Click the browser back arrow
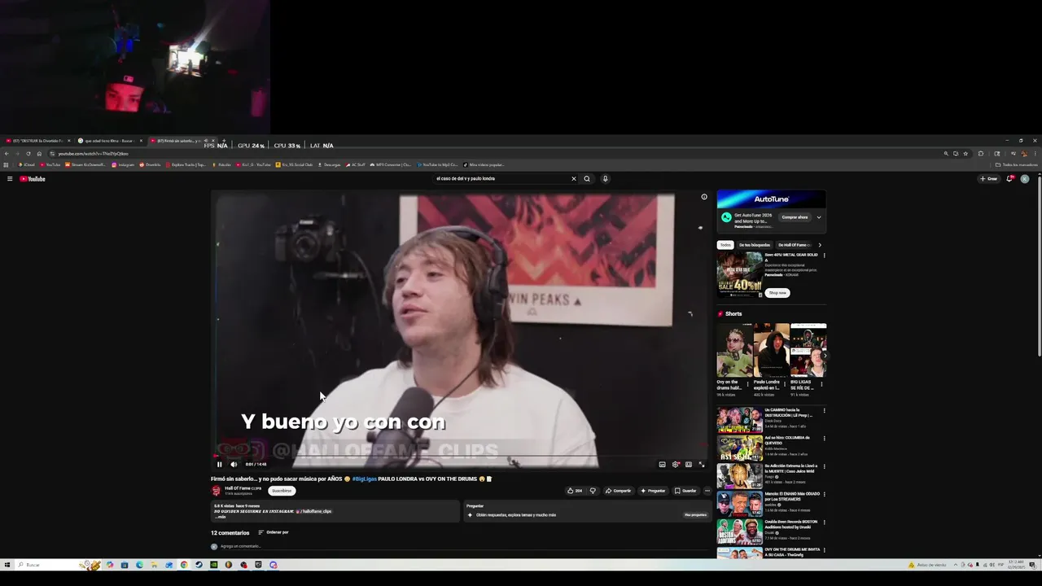 [x=7, y=154]
